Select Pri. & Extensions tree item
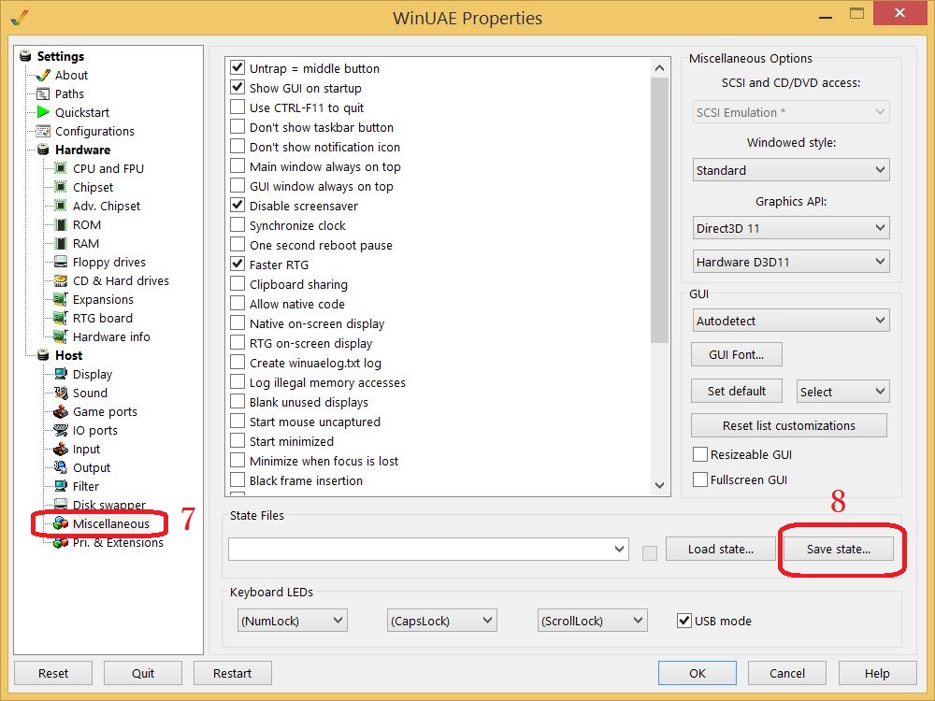Image resolution: width=935 pixels, height=701 pixels. point(118,543)
